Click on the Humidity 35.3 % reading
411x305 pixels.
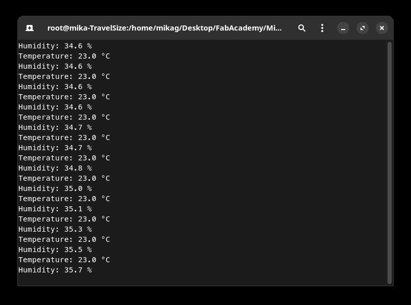coord(55,229)
